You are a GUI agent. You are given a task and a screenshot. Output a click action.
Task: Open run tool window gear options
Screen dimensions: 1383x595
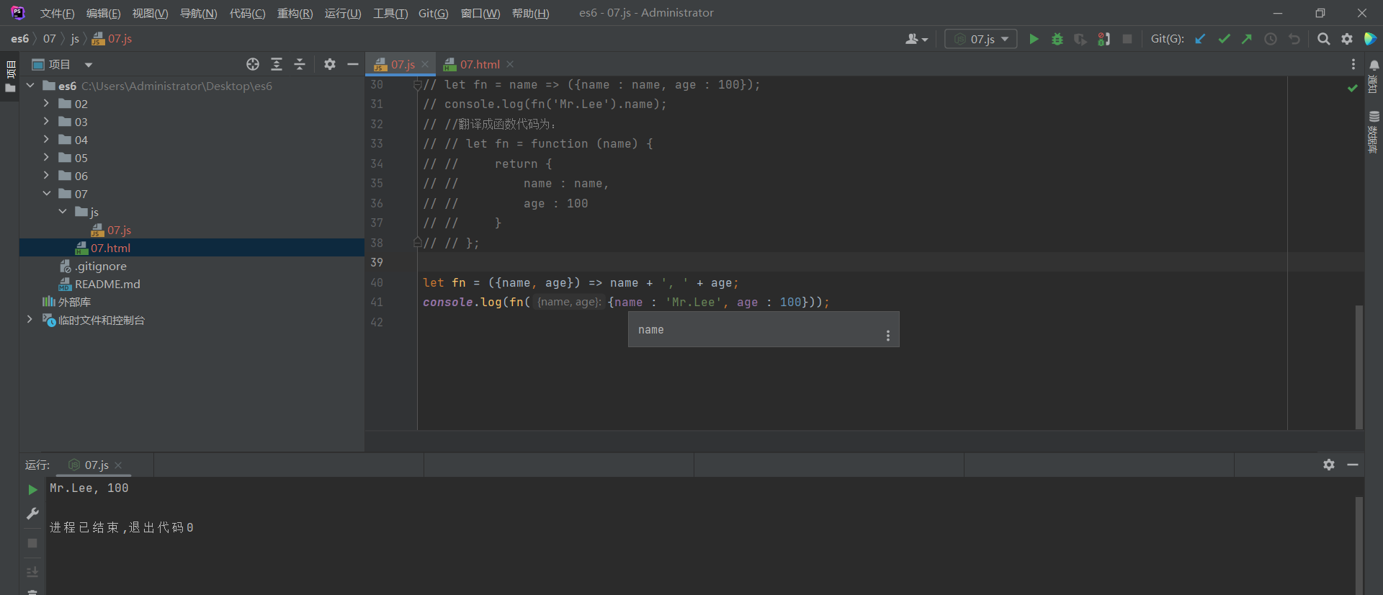click(x=1329, y=465)
